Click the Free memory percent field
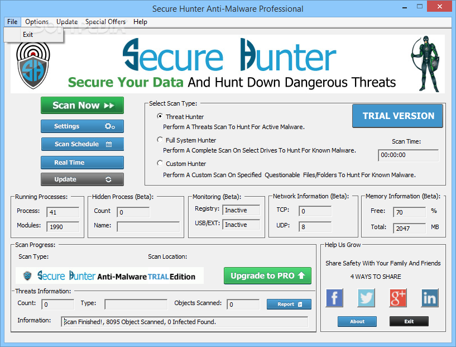 tap(410, 212)
